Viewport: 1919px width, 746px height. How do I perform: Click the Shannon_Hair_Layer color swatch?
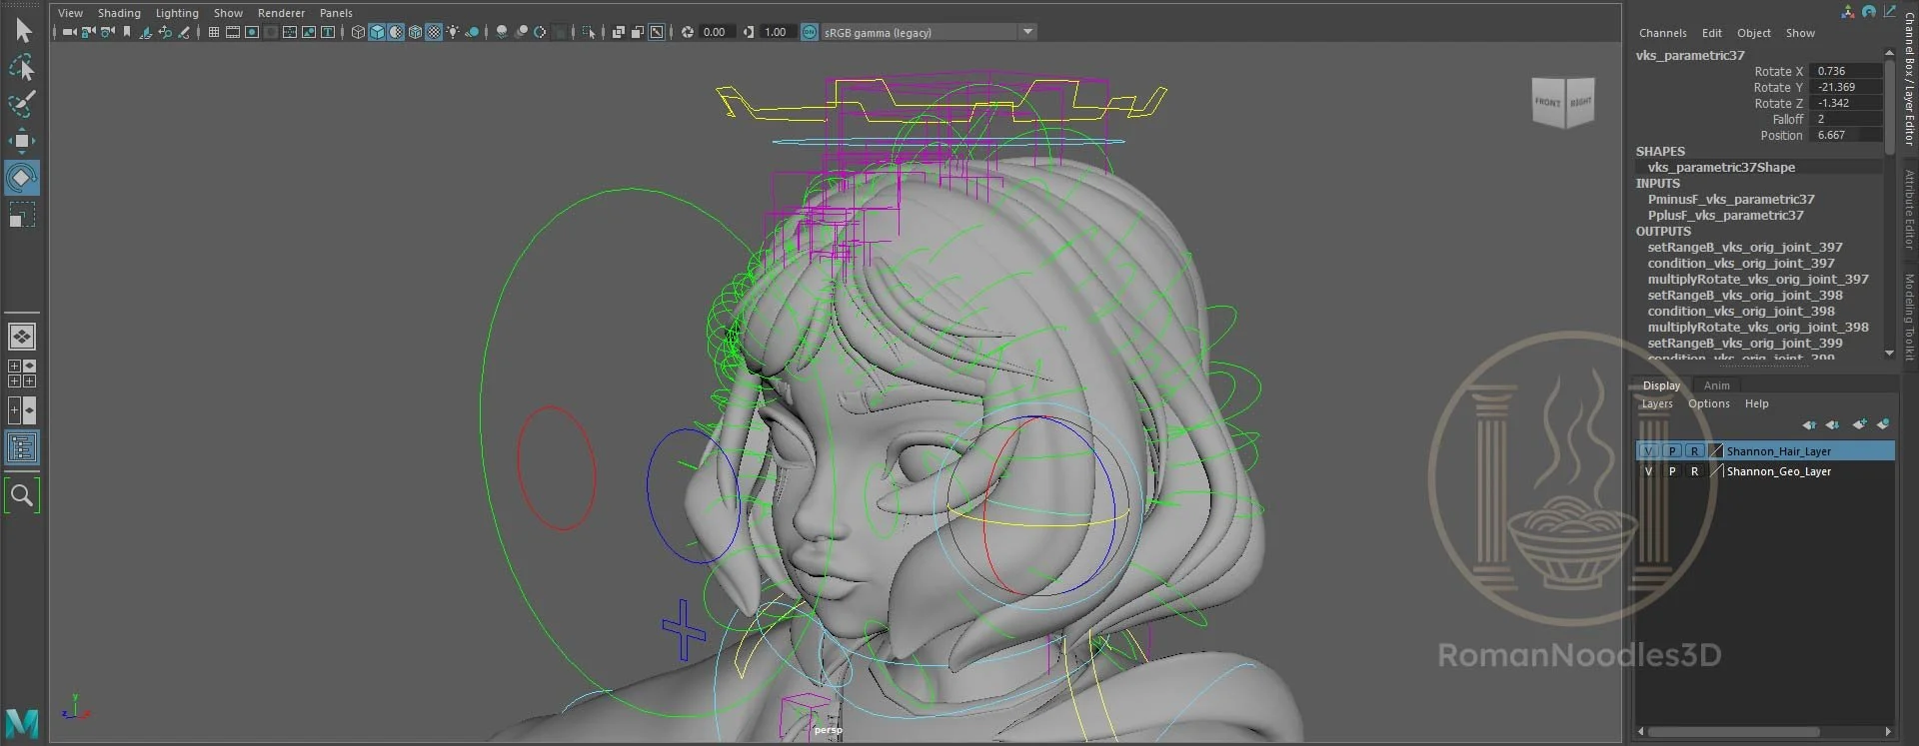coord(1716,451)
